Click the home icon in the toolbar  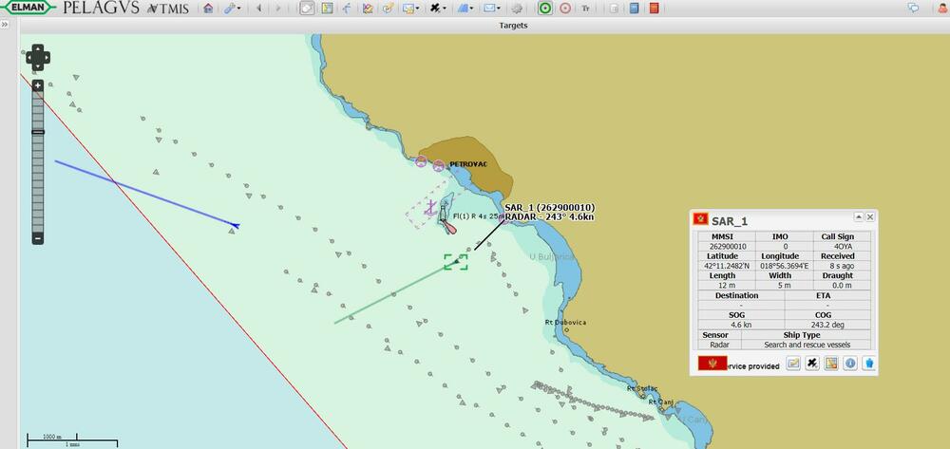pyautogui.click(x=208, y=9)
